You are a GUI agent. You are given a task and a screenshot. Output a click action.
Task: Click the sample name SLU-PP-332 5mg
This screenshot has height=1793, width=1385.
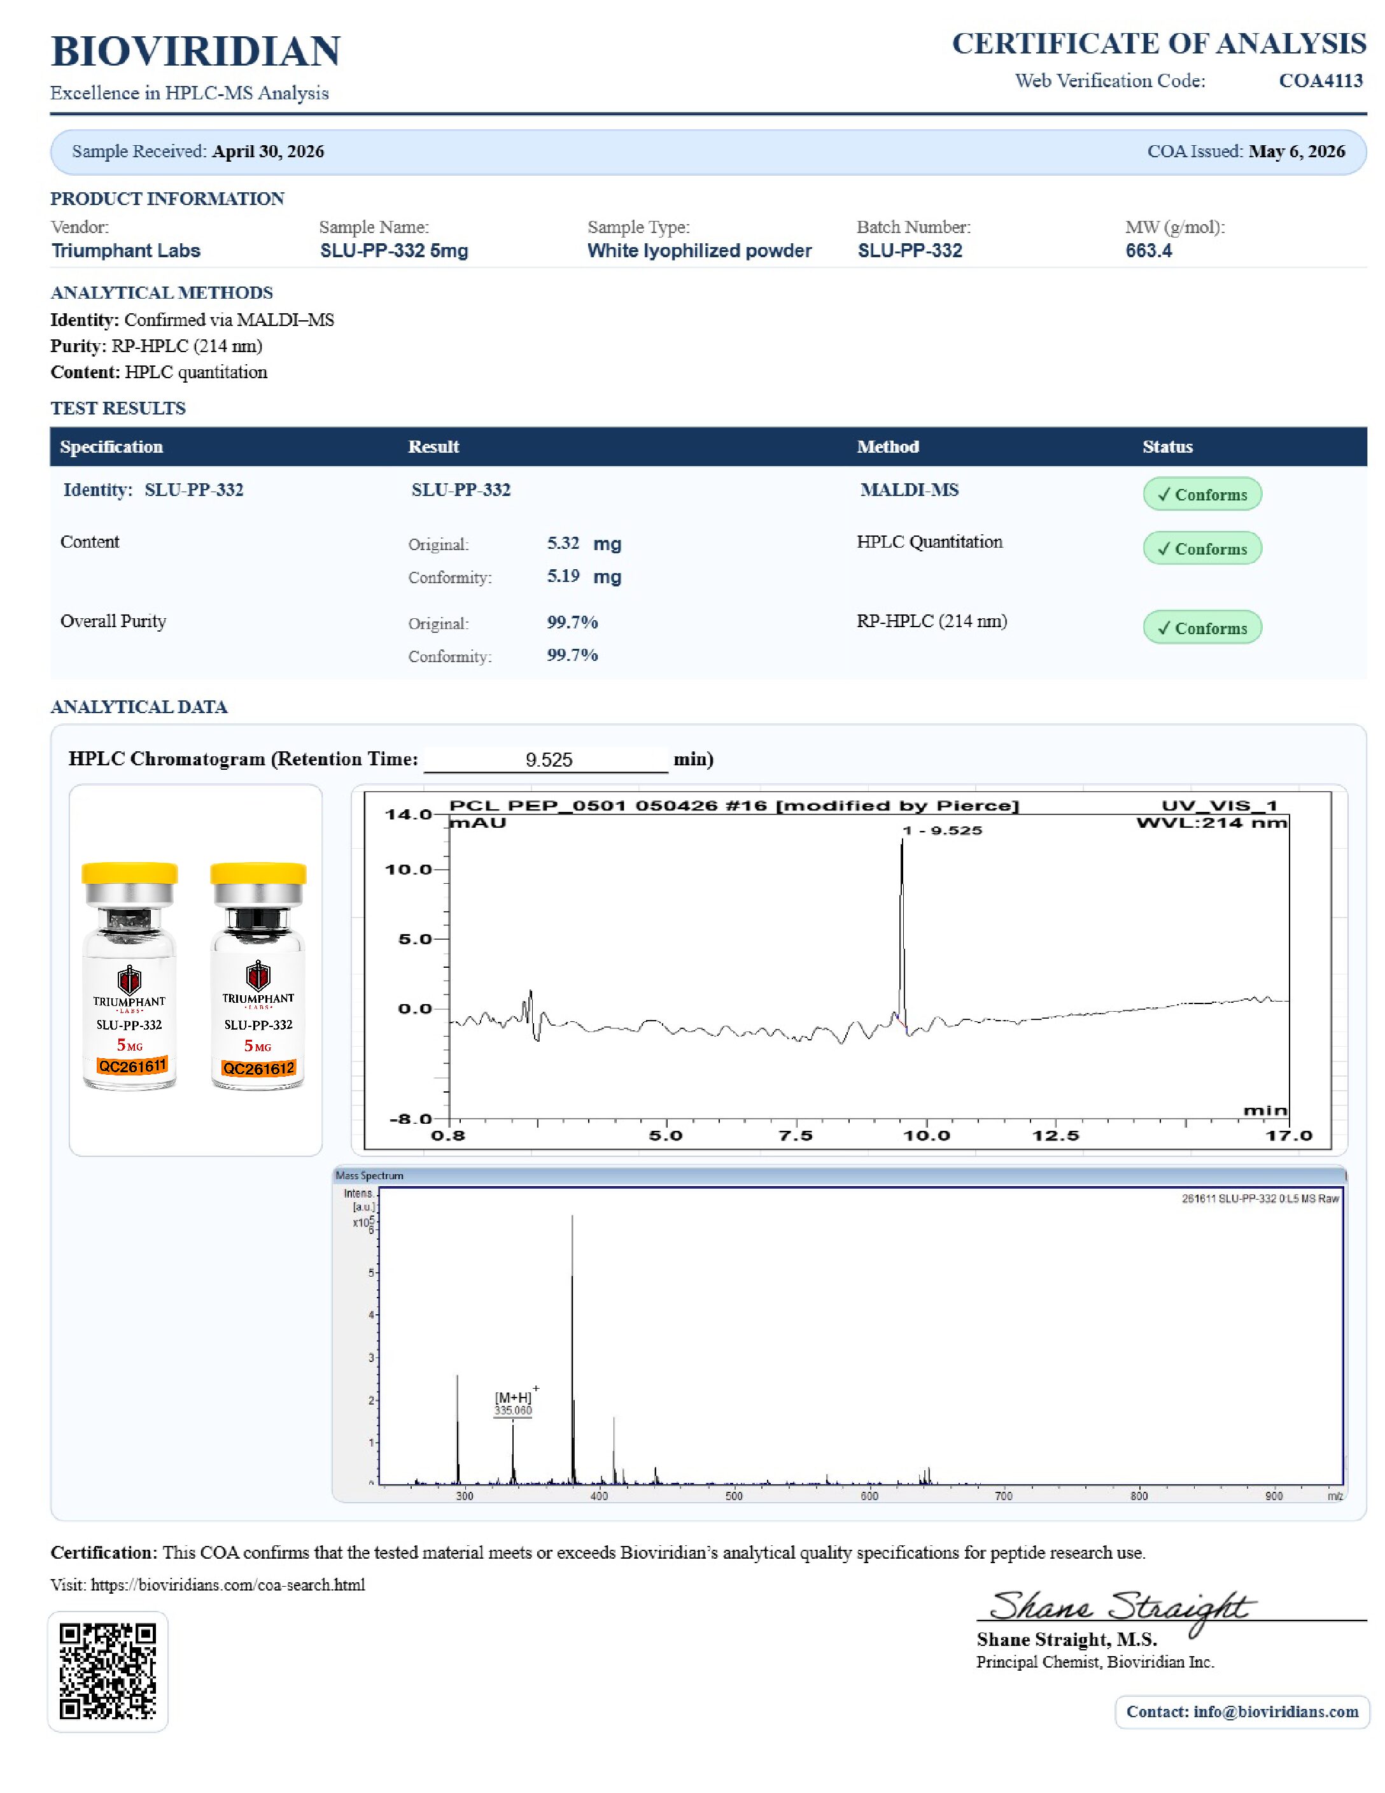click(x=394, y=250)
